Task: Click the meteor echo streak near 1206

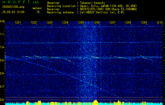Action: (x=95, y=57)
